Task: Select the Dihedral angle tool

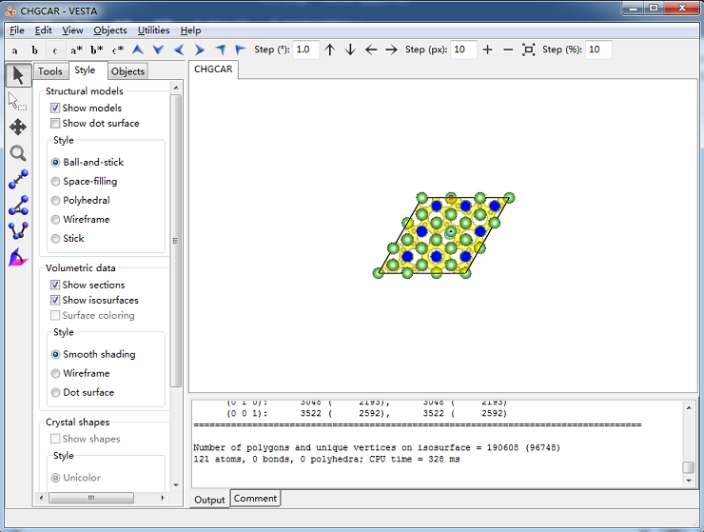Action: click(18, 230)
